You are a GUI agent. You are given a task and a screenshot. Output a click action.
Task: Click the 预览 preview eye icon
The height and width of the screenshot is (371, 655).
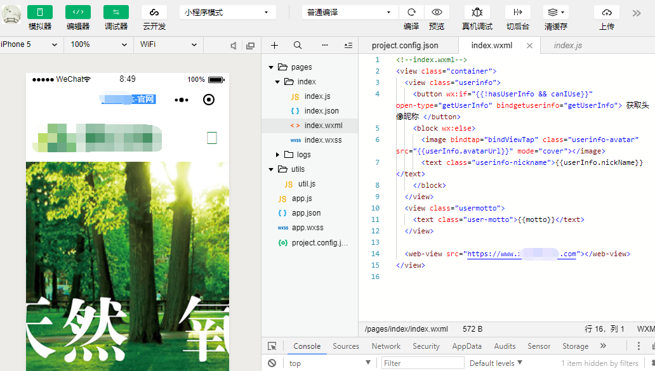click(437, 12)
